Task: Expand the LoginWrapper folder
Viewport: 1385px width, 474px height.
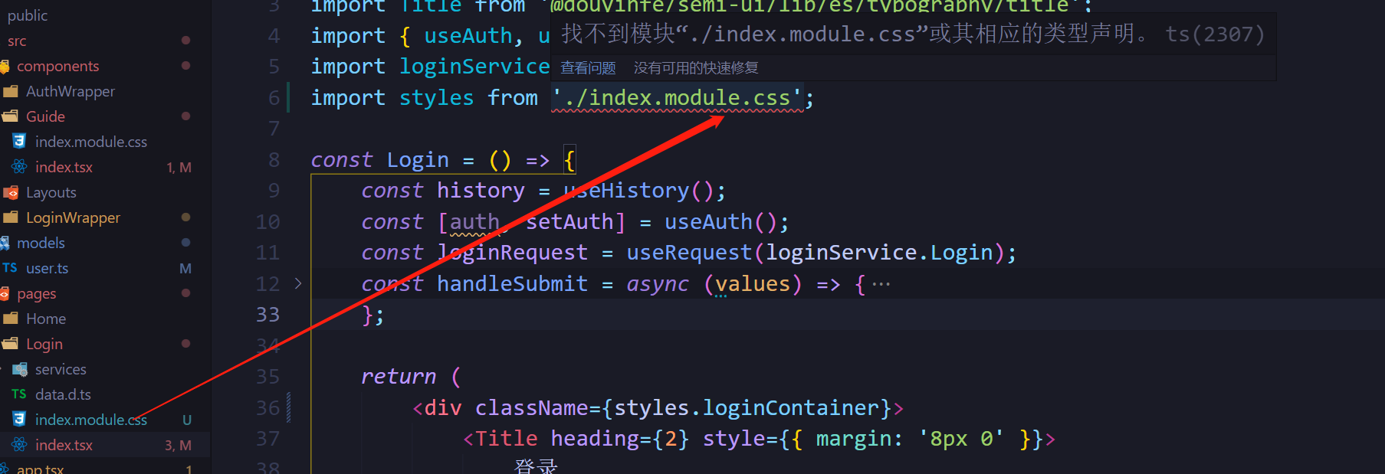Action: [x=73, y=217]
